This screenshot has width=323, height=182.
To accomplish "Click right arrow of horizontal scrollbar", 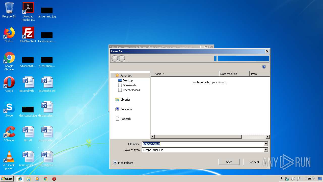I will (268, 137).
